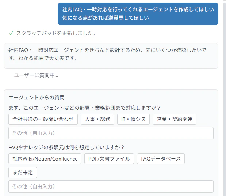This screenshot has width=226, height=196.
Task: Select the 営業・契約関連 option
Action: 175,119
